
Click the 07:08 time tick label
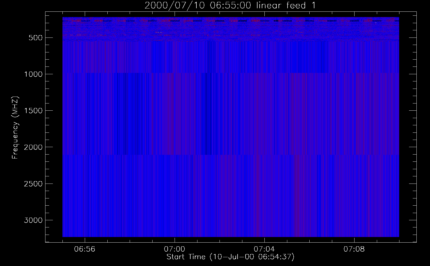[x=354, y=249]
